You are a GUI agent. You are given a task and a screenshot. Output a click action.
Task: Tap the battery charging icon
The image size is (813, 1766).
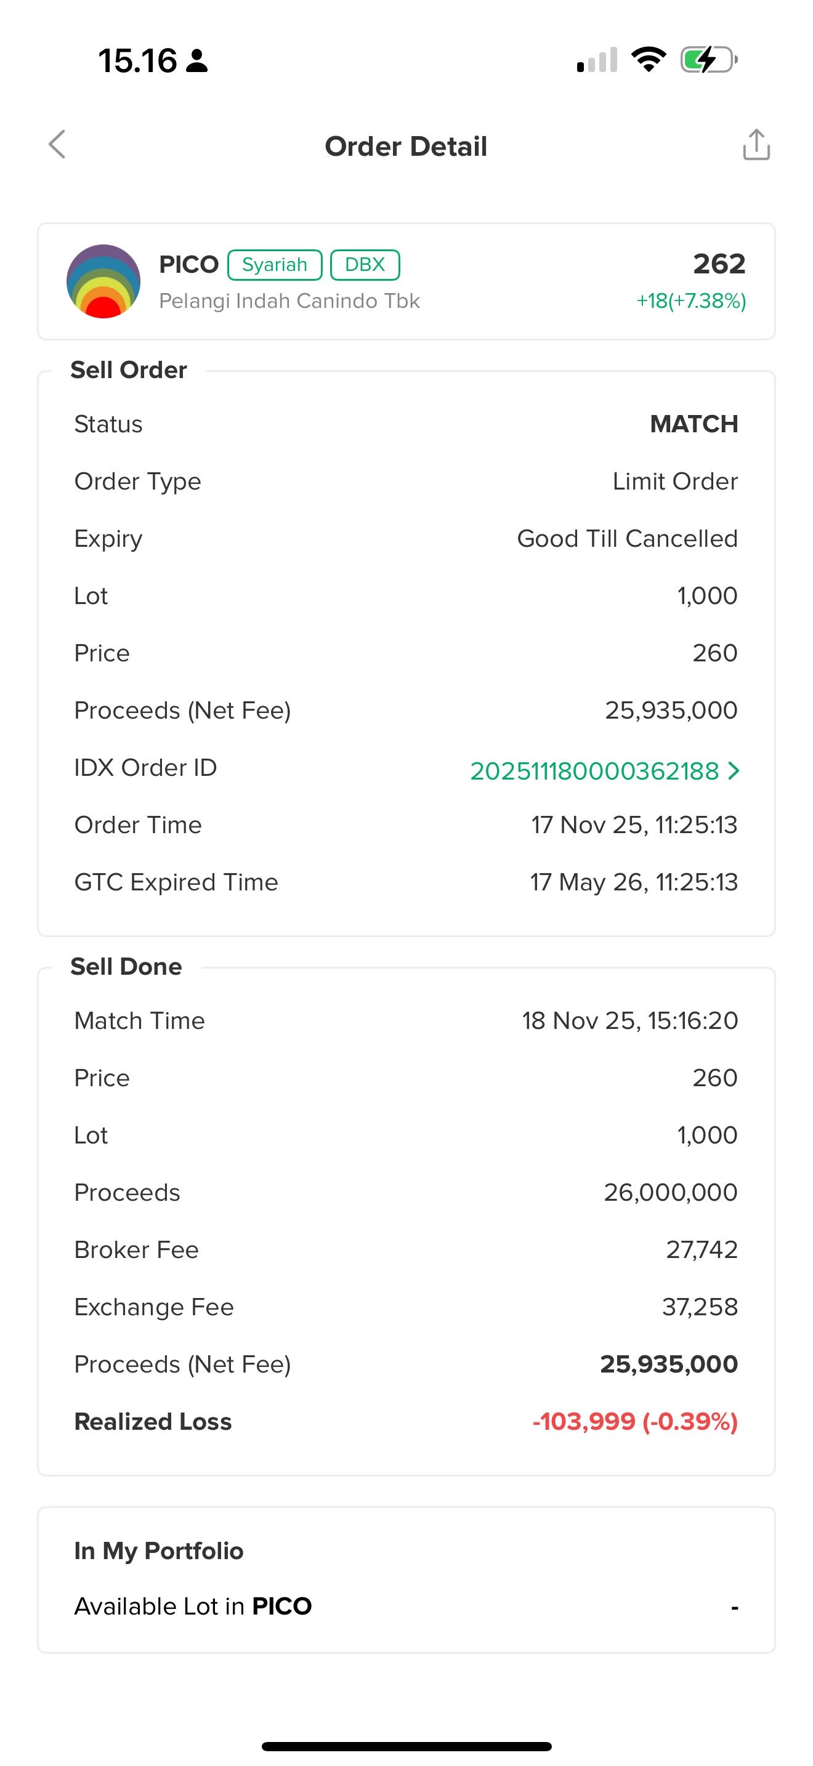[x=708, y=60]
